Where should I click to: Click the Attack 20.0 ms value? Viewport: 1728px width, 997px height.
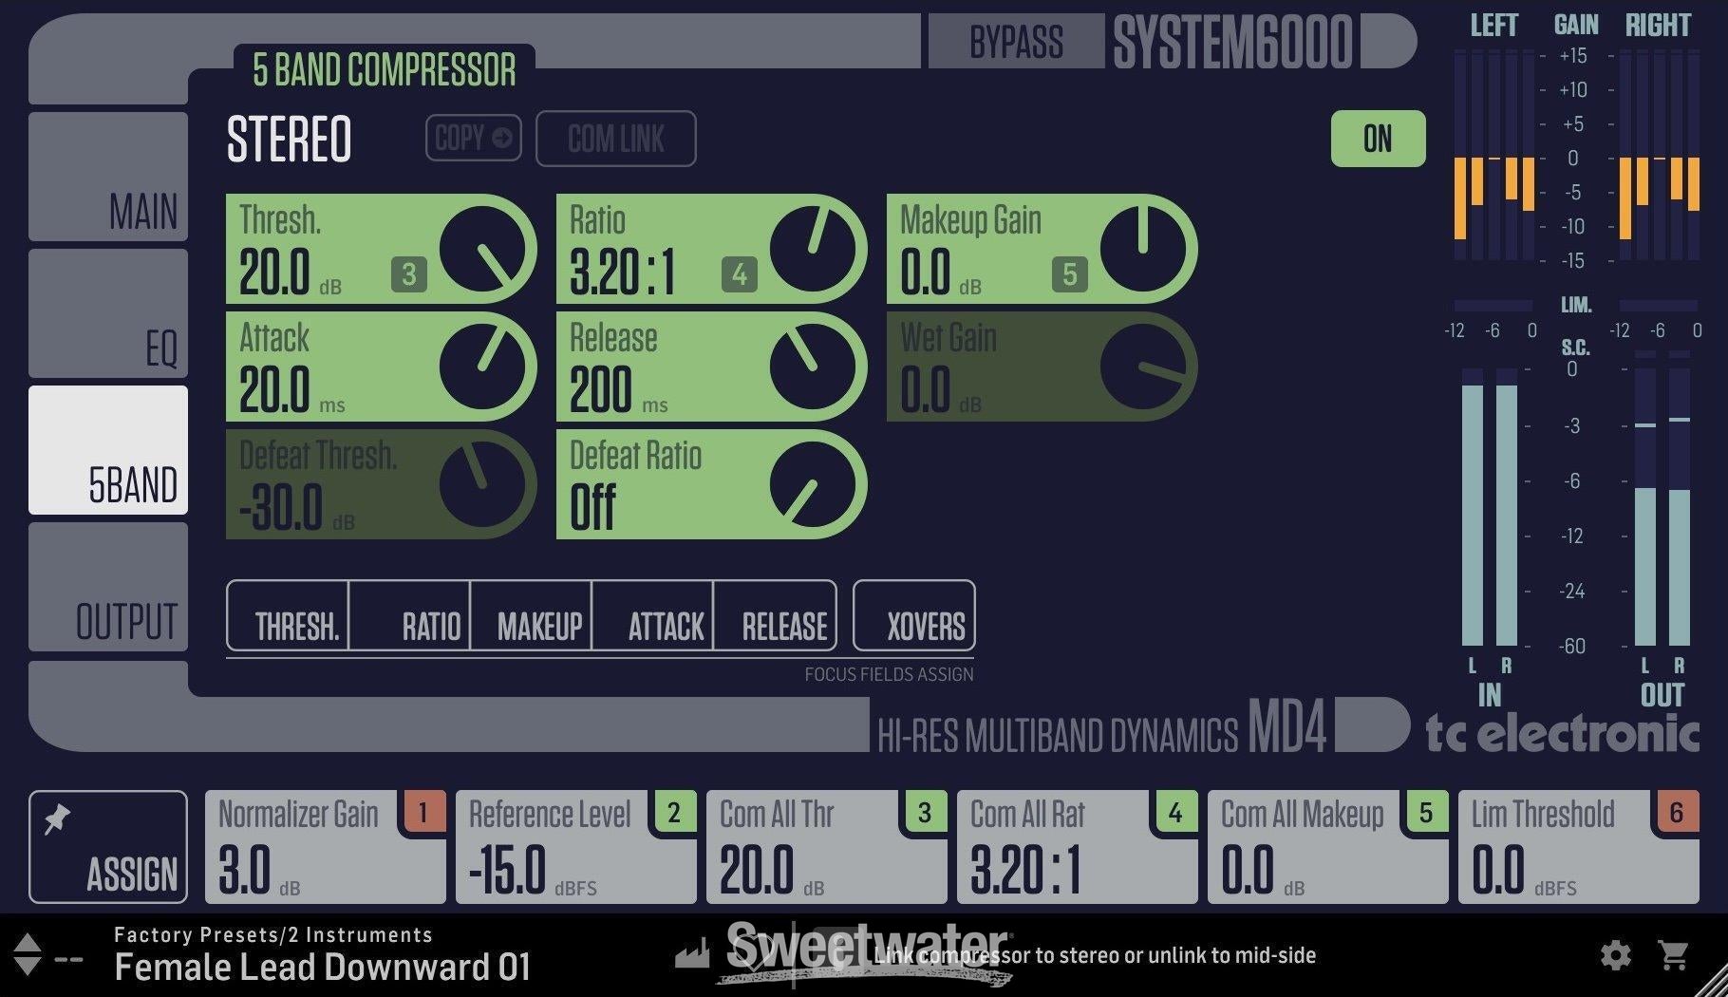point(291,390)
